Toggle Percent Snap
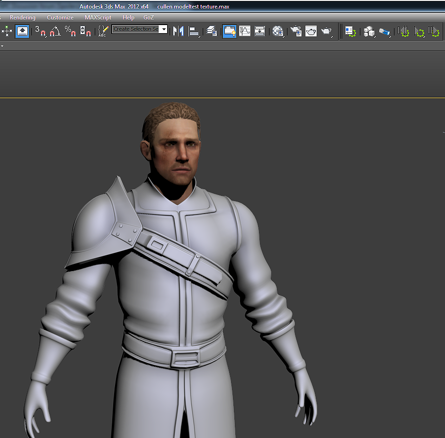This screenshot has width=445, height=438. [x=70, y=31]
